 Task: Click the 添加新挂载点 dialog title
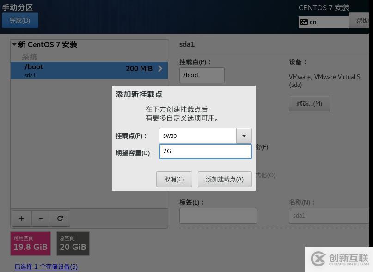coord(139,94)
